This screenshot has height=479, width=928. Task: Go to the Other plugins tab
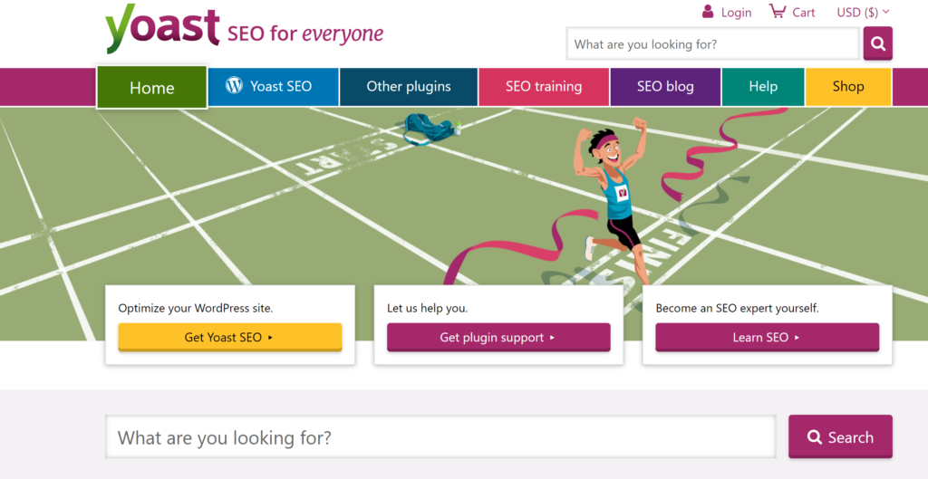[x=409, y=87]
